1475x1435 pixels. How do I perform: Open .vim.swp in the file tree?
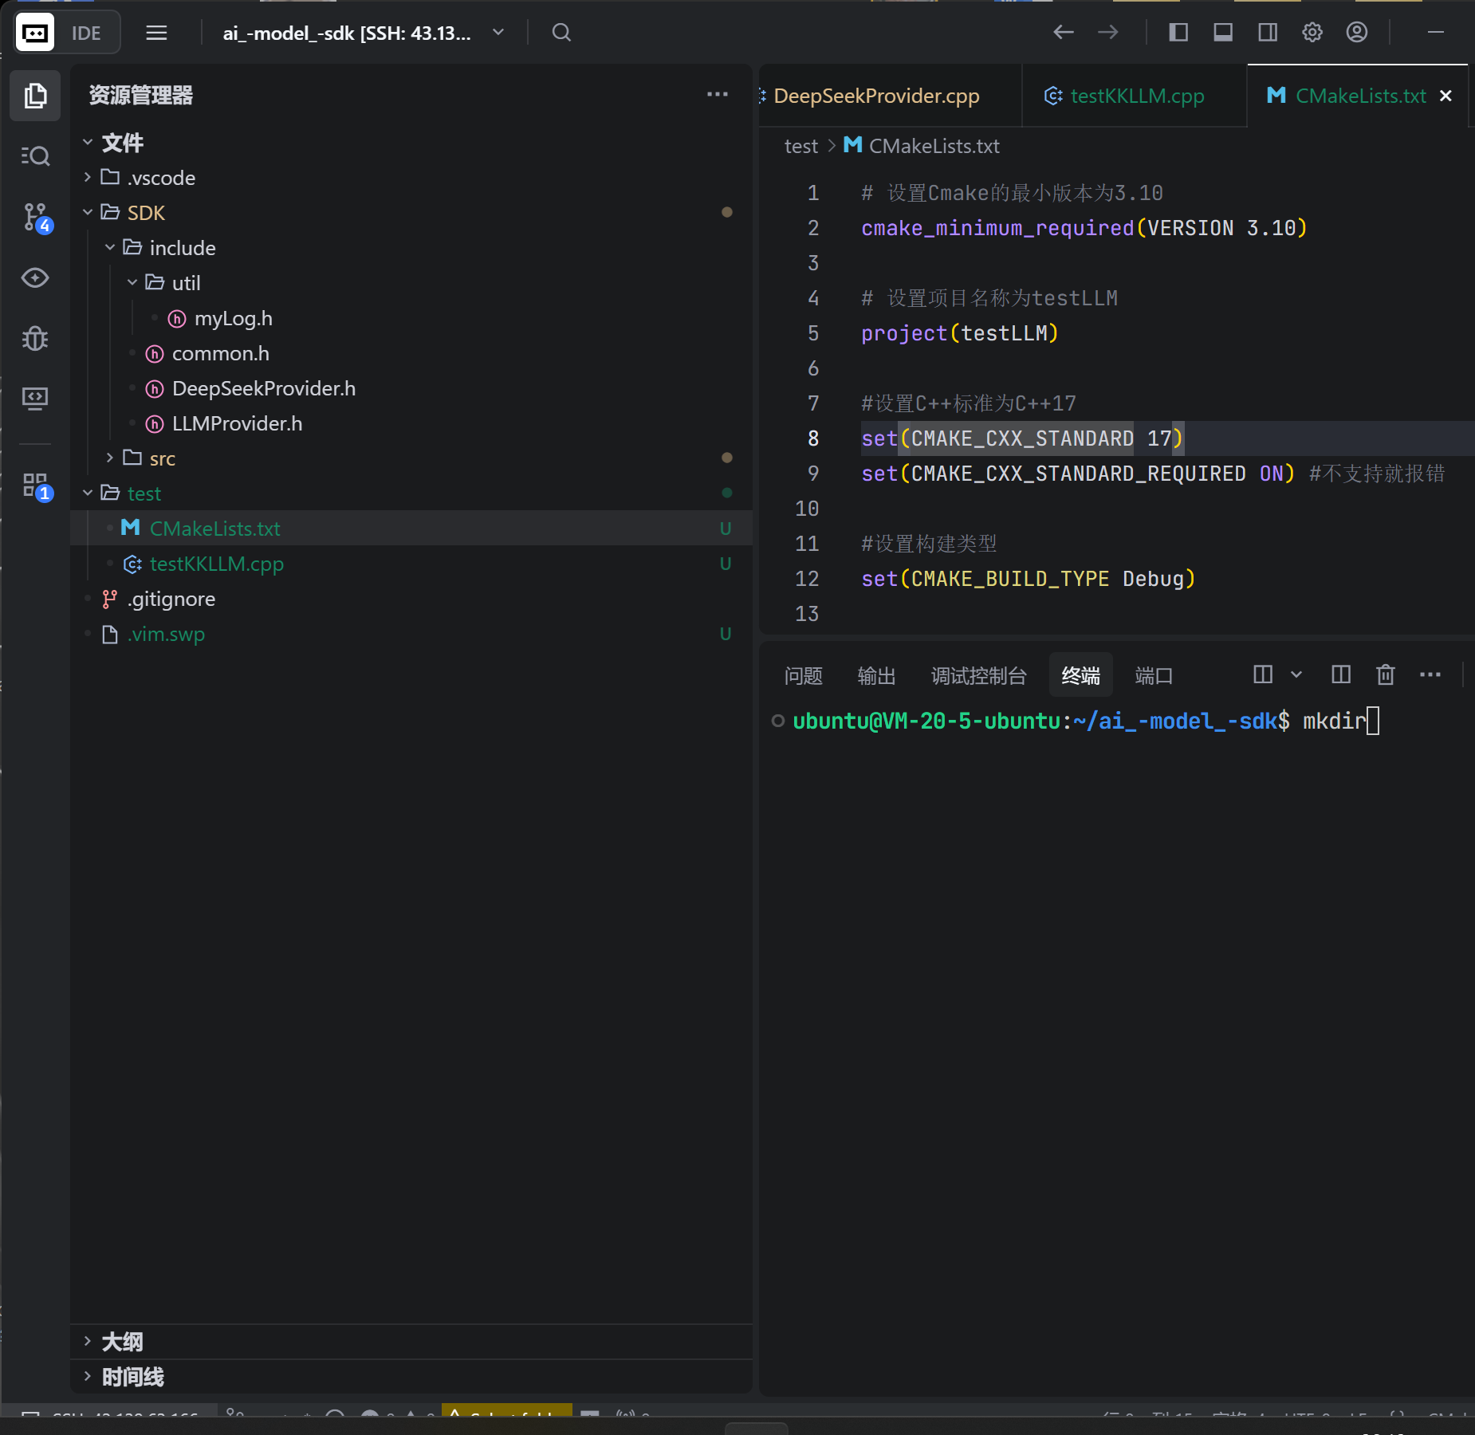click(x=411, y=634)
